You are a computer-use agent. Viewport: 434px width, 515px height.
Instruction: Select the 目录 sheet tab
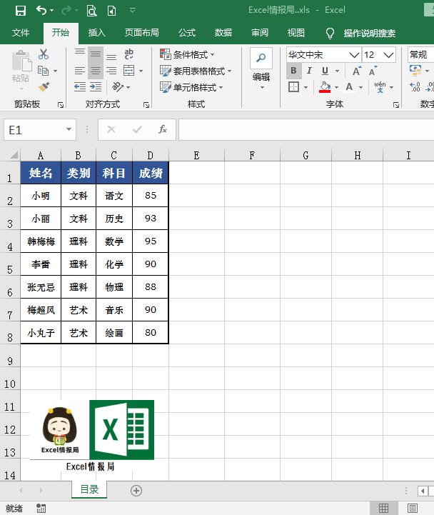89,490
